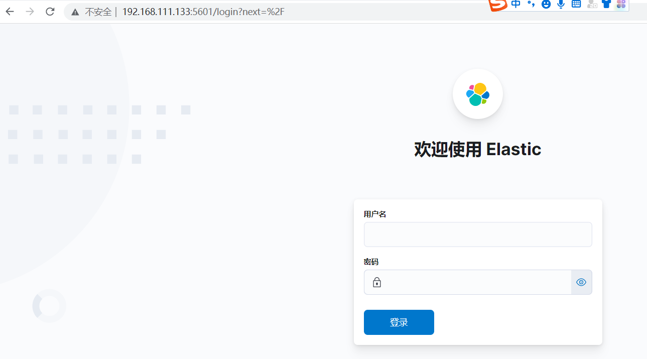The image size is (647, 359).
Task: Open the IME skin shirt icon
Action: point(606,5)
